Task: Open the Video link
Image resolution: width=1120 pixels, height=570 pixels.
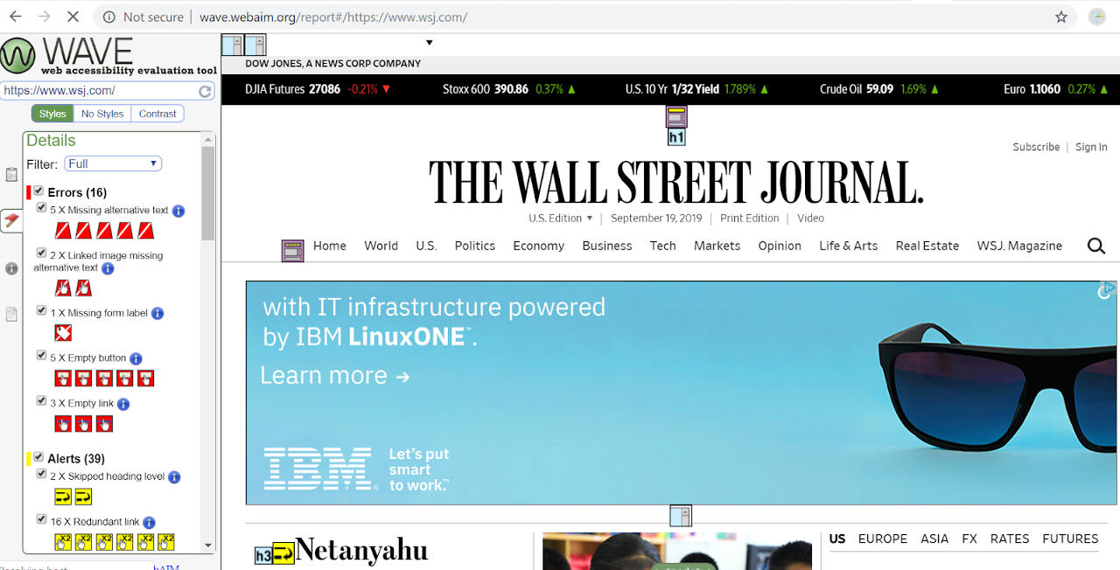Action: (810, 219)
